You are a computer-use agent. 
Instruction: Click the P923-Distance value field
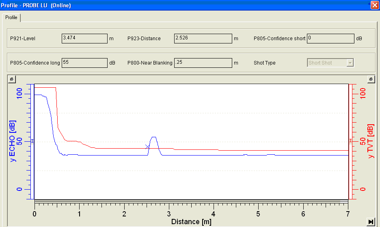click(203, 38)
